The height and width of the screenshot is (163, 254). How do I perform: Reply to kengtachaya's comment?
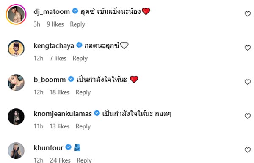80,59
